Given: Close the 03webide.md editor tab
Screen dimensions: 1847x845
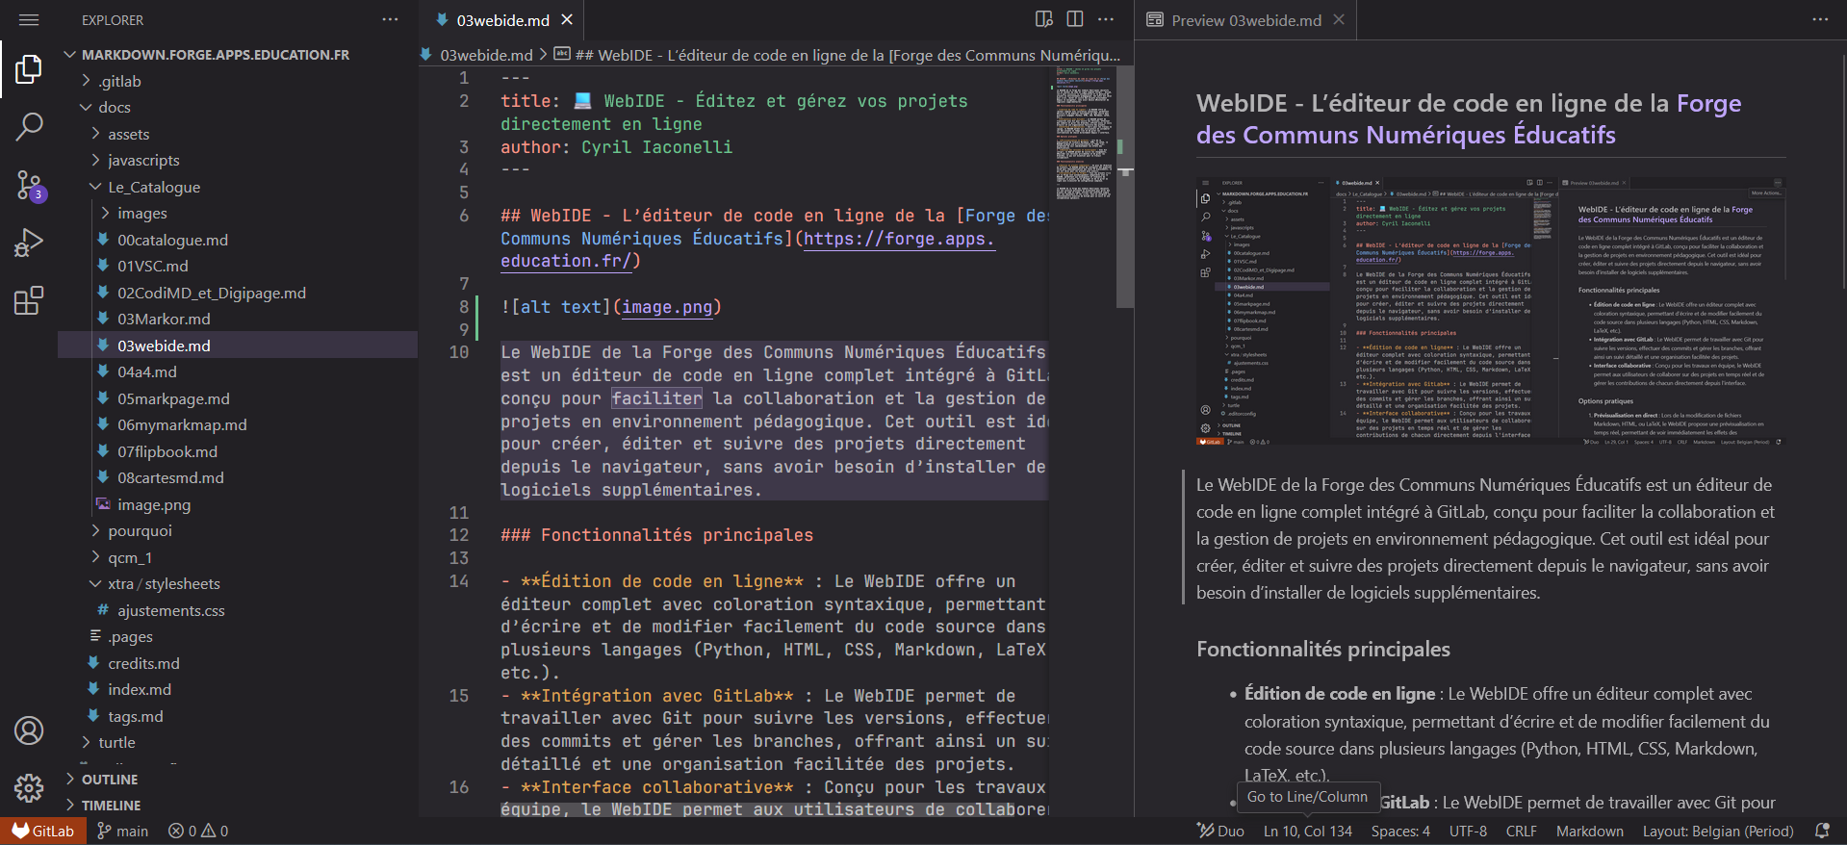Looking at the screenshot, I should 567,19.
